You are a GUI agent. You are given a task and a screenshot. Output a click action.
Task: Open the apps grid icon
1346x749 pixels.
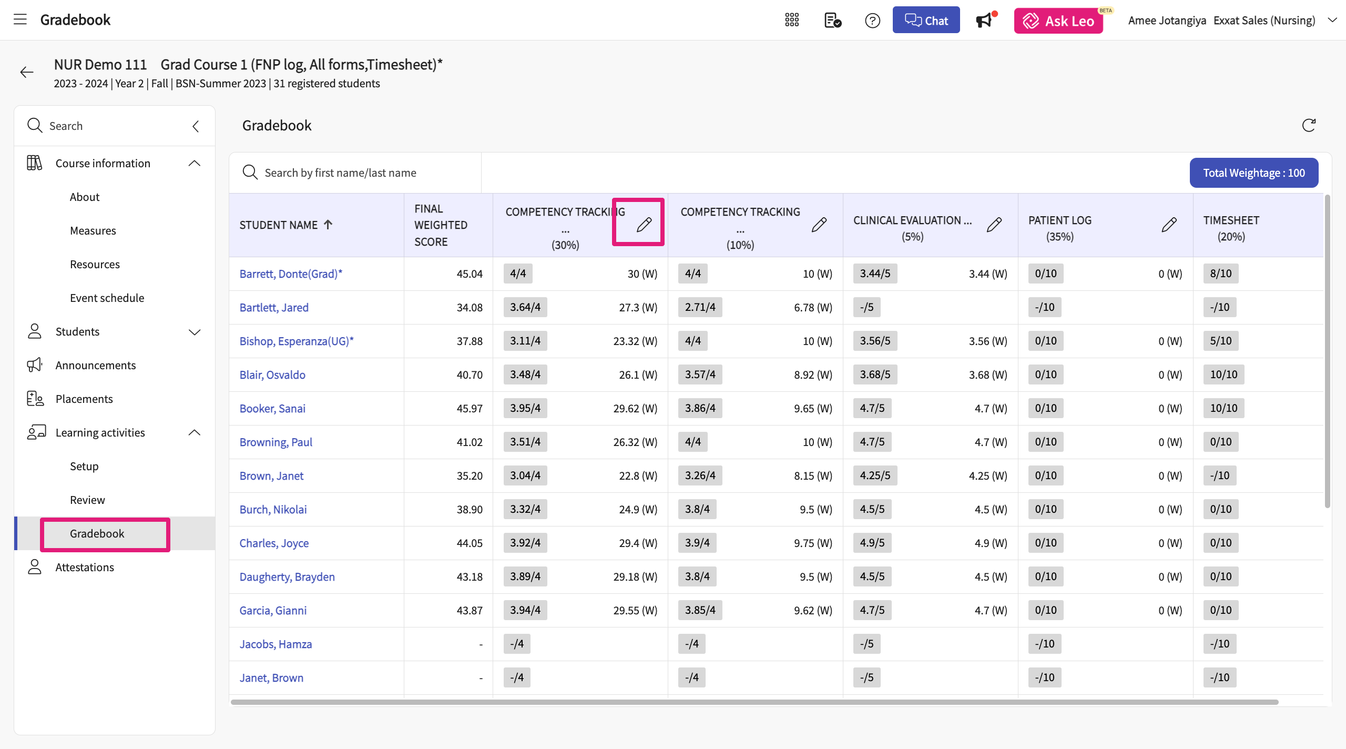792,20
